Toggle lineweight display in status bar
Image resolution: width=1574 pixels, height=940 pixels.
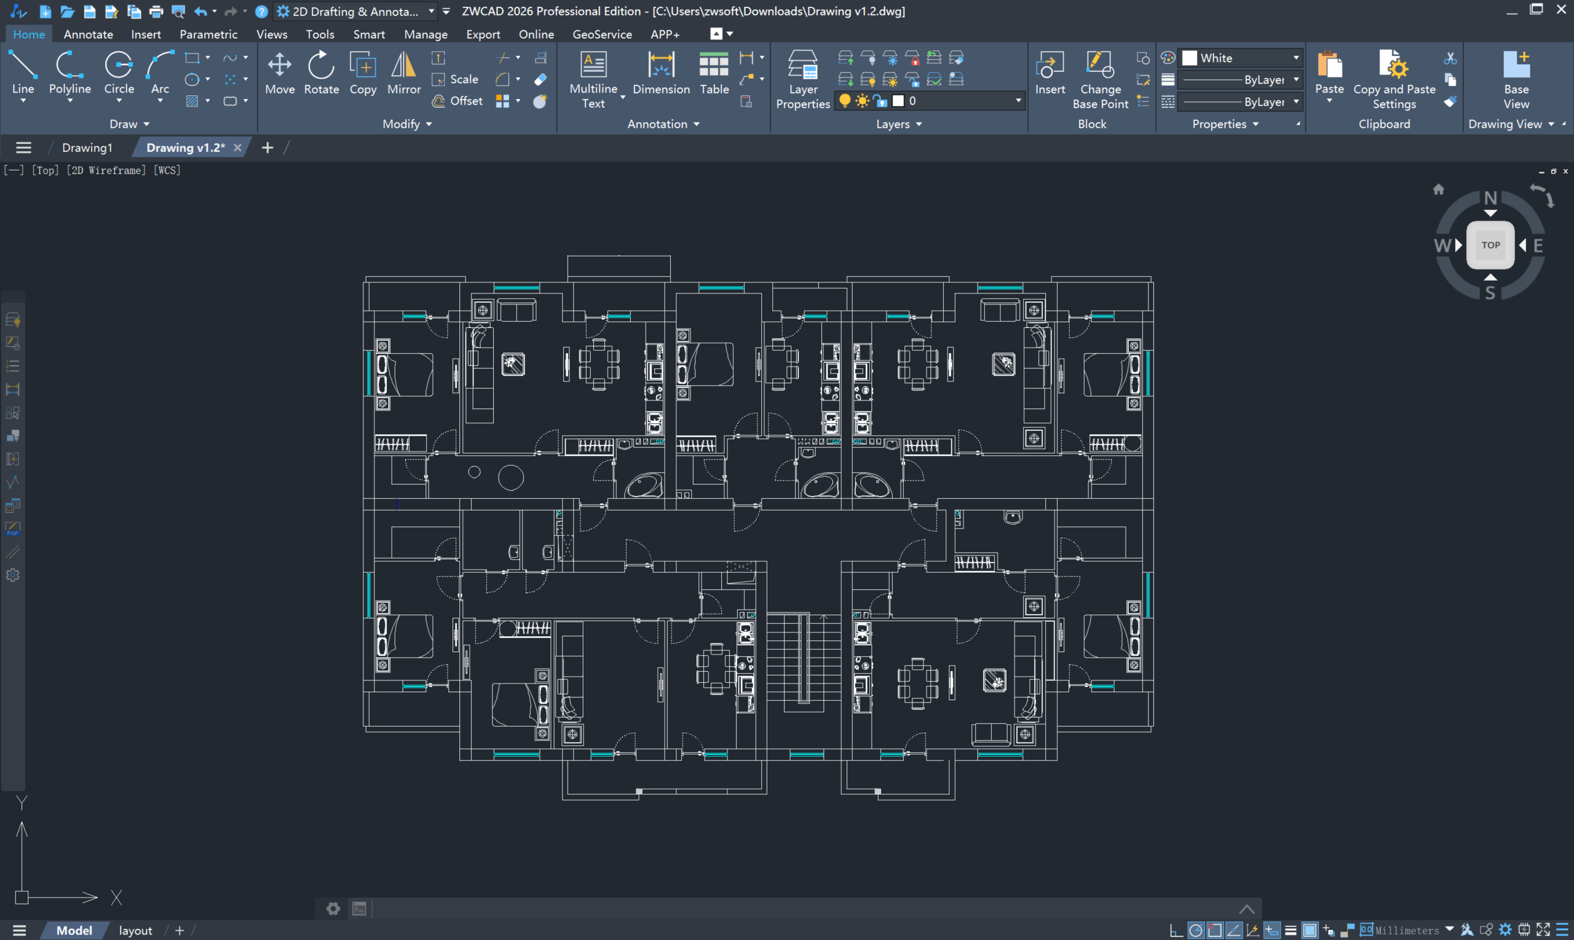[1291, 930]
